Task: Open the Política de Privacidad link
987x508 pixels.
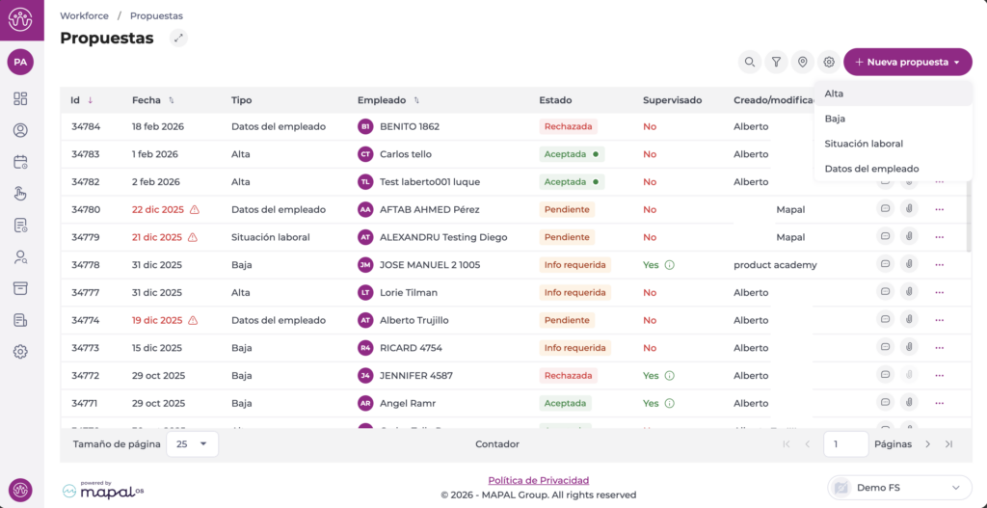Action: (538, 480)
